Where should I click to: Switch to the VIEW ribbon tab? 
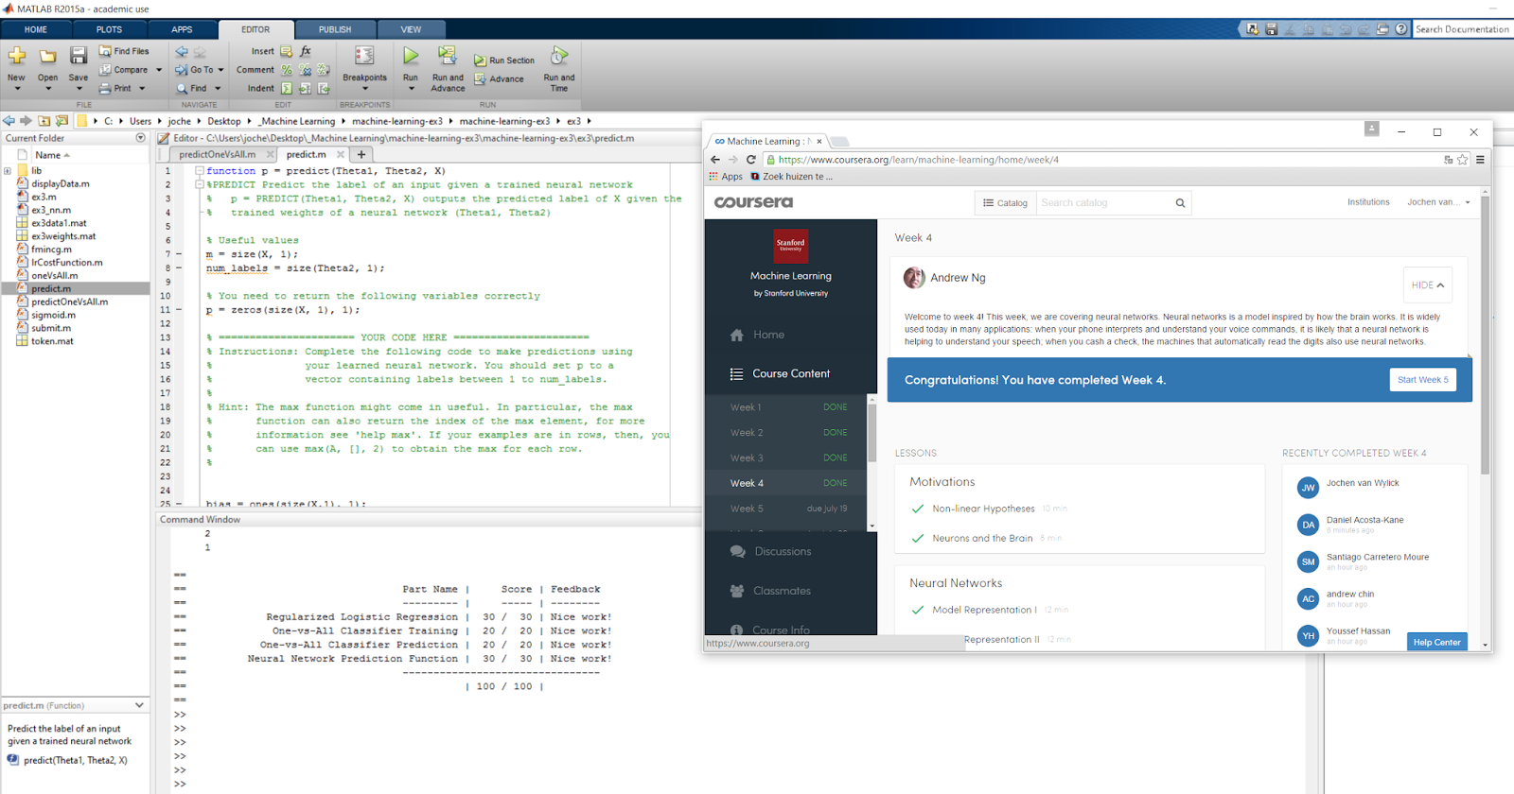point(411,29)
